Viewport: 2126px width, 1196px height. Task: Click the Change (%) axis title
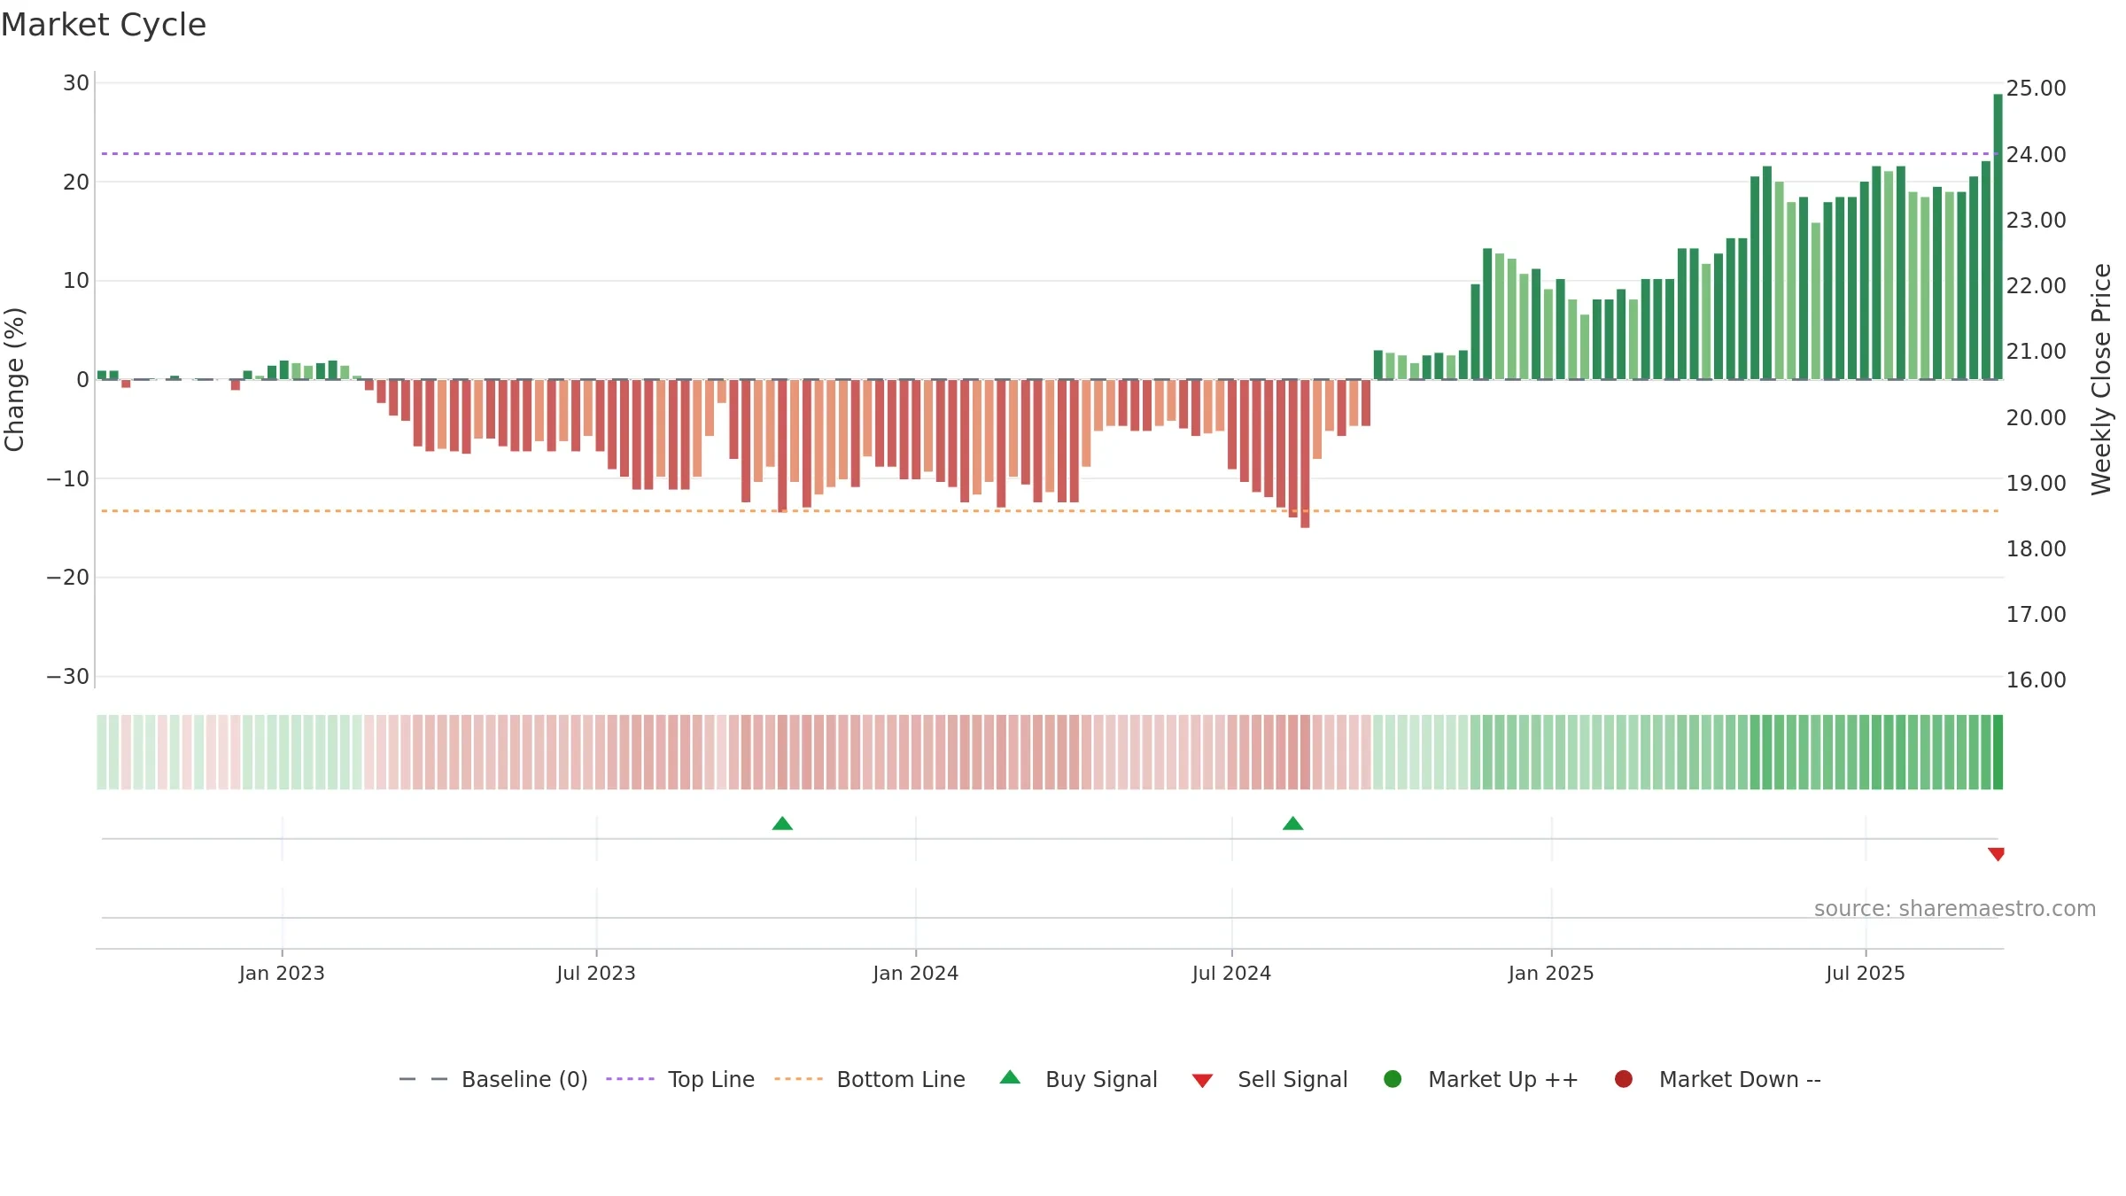click(15, 379)
